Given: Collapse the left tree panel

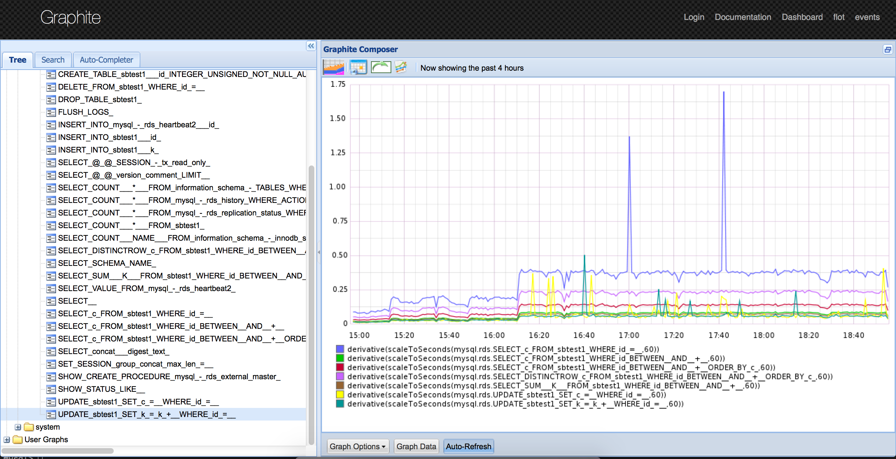Looking at the screenshot, I should [x=311, y=46].
